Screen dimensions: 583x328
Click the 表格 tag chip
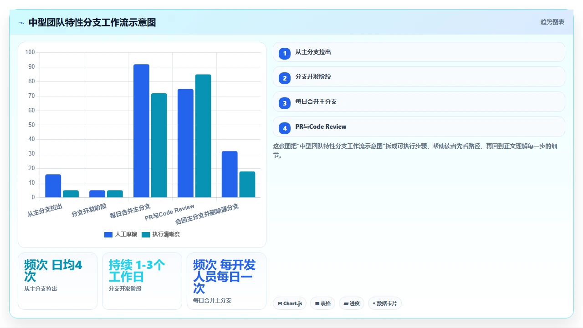[x=322, y=303]
